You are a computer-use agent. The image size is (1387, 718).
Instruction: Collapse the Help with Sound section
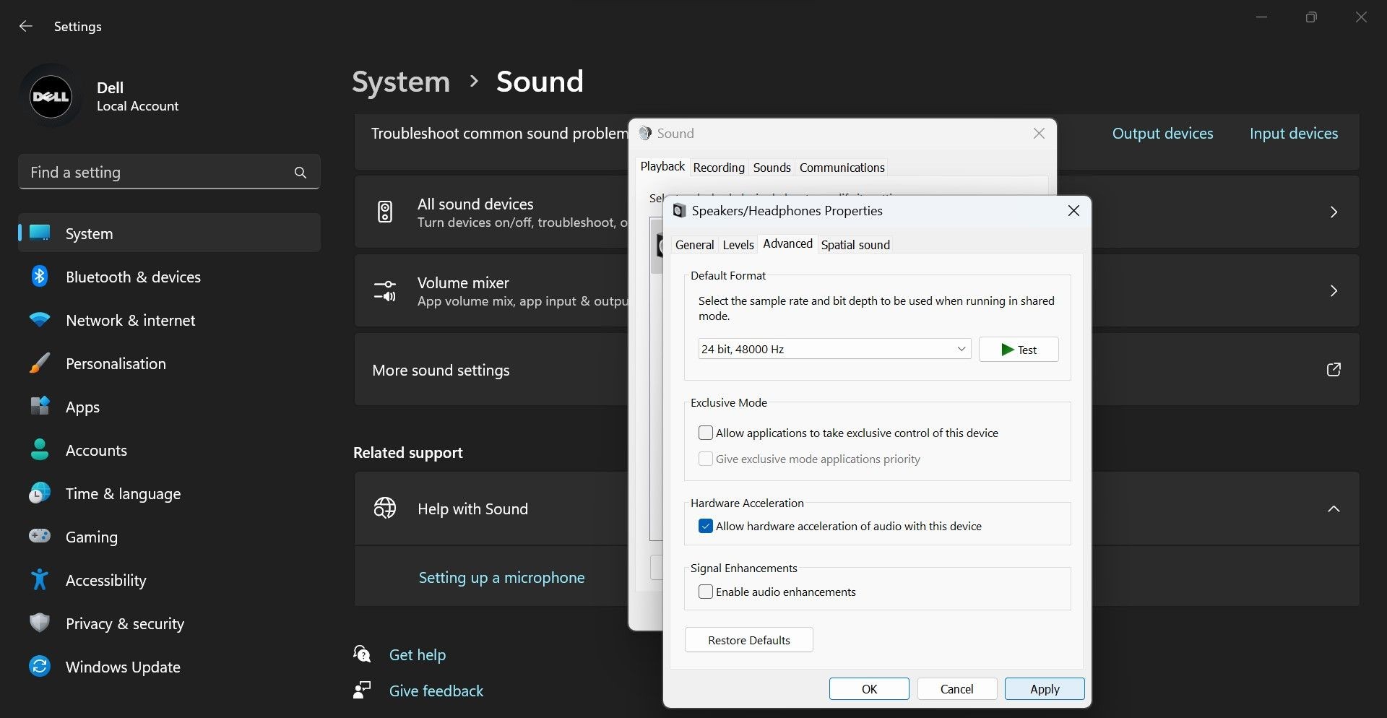point(1334,509)
